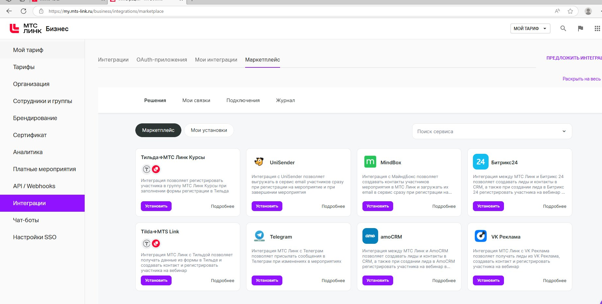
Task: Expand the МОЙ ТАРИФ dropdown
Action: click(530, 28)
